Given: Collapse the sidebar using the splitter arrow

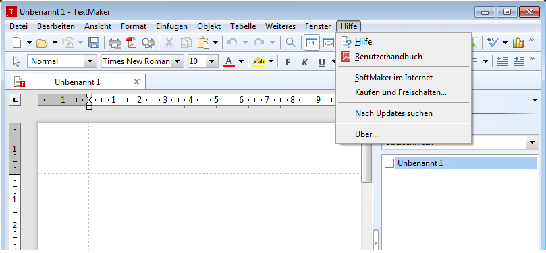Looking at the screenshot, I should tap(376, 243).
